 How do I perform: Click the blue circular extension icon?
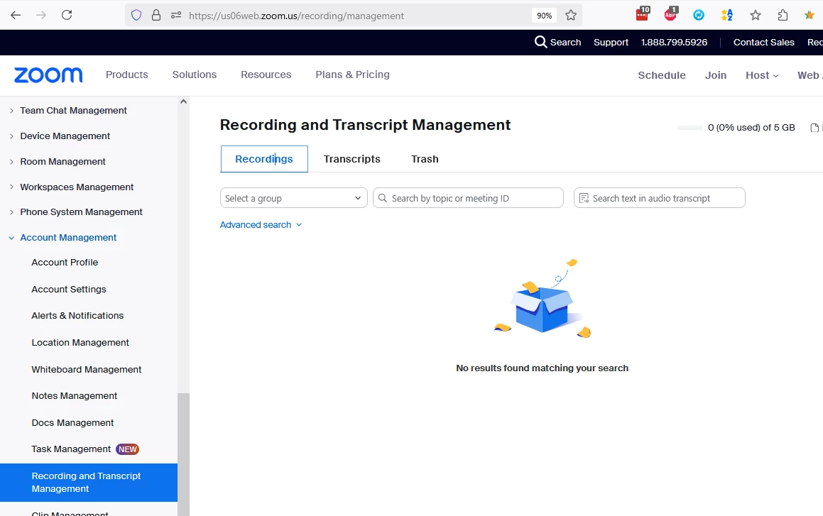pyautogui.click(x=699, y=15)
